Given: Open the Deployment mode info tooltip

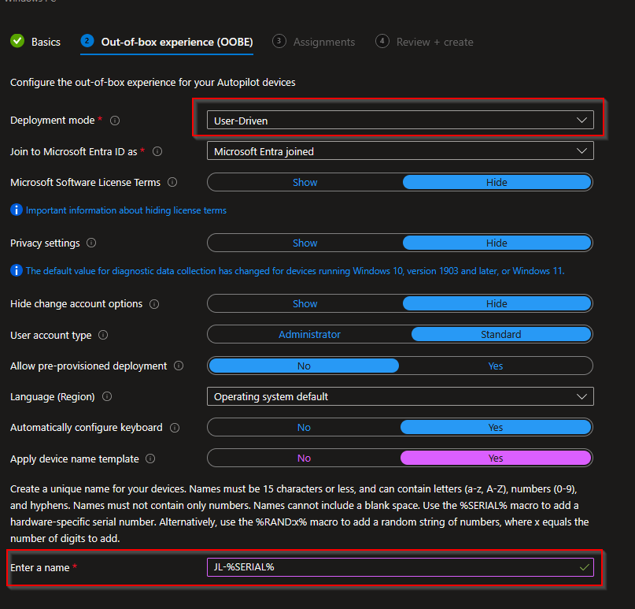Looking at the screenshot, I should point(115,121).
